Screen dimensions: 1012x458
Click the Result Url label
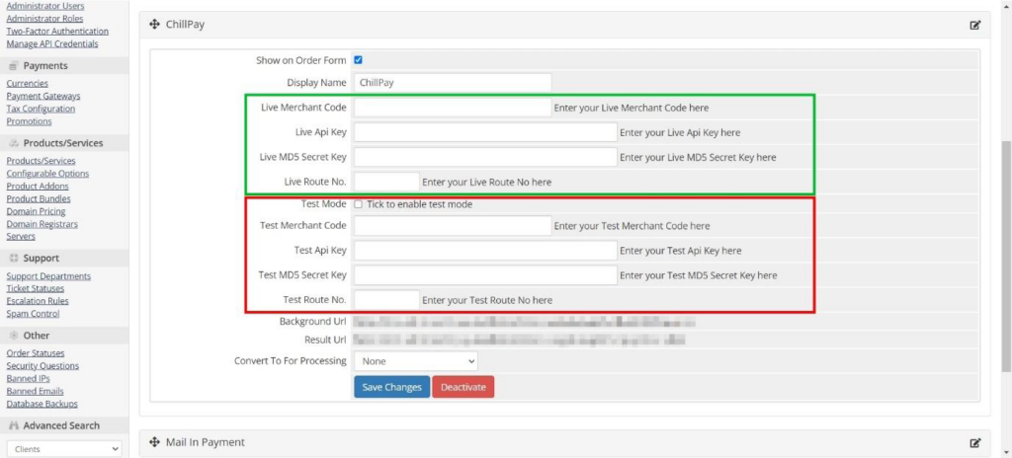pos(326,340)
